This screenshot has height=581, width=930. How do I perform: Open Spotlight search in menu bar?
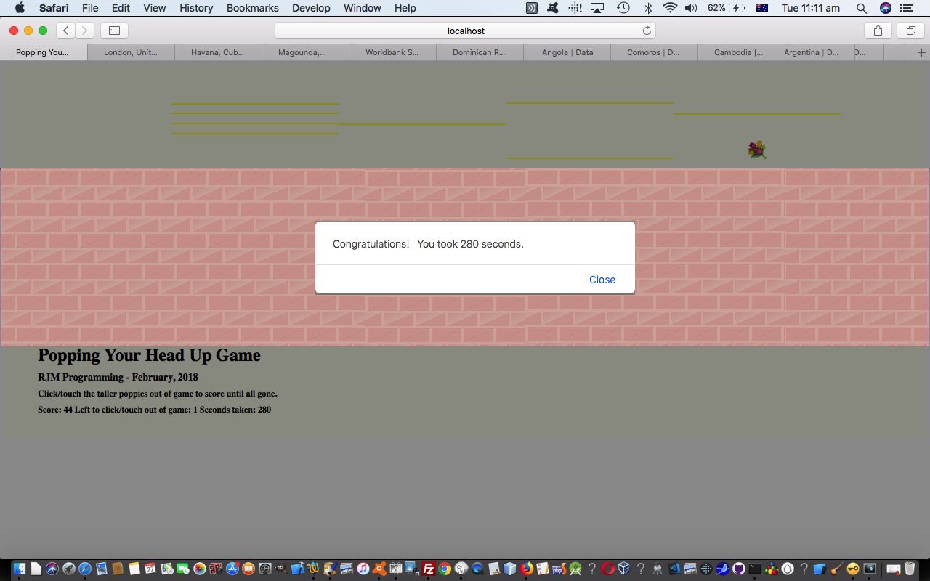coord(861,8)
